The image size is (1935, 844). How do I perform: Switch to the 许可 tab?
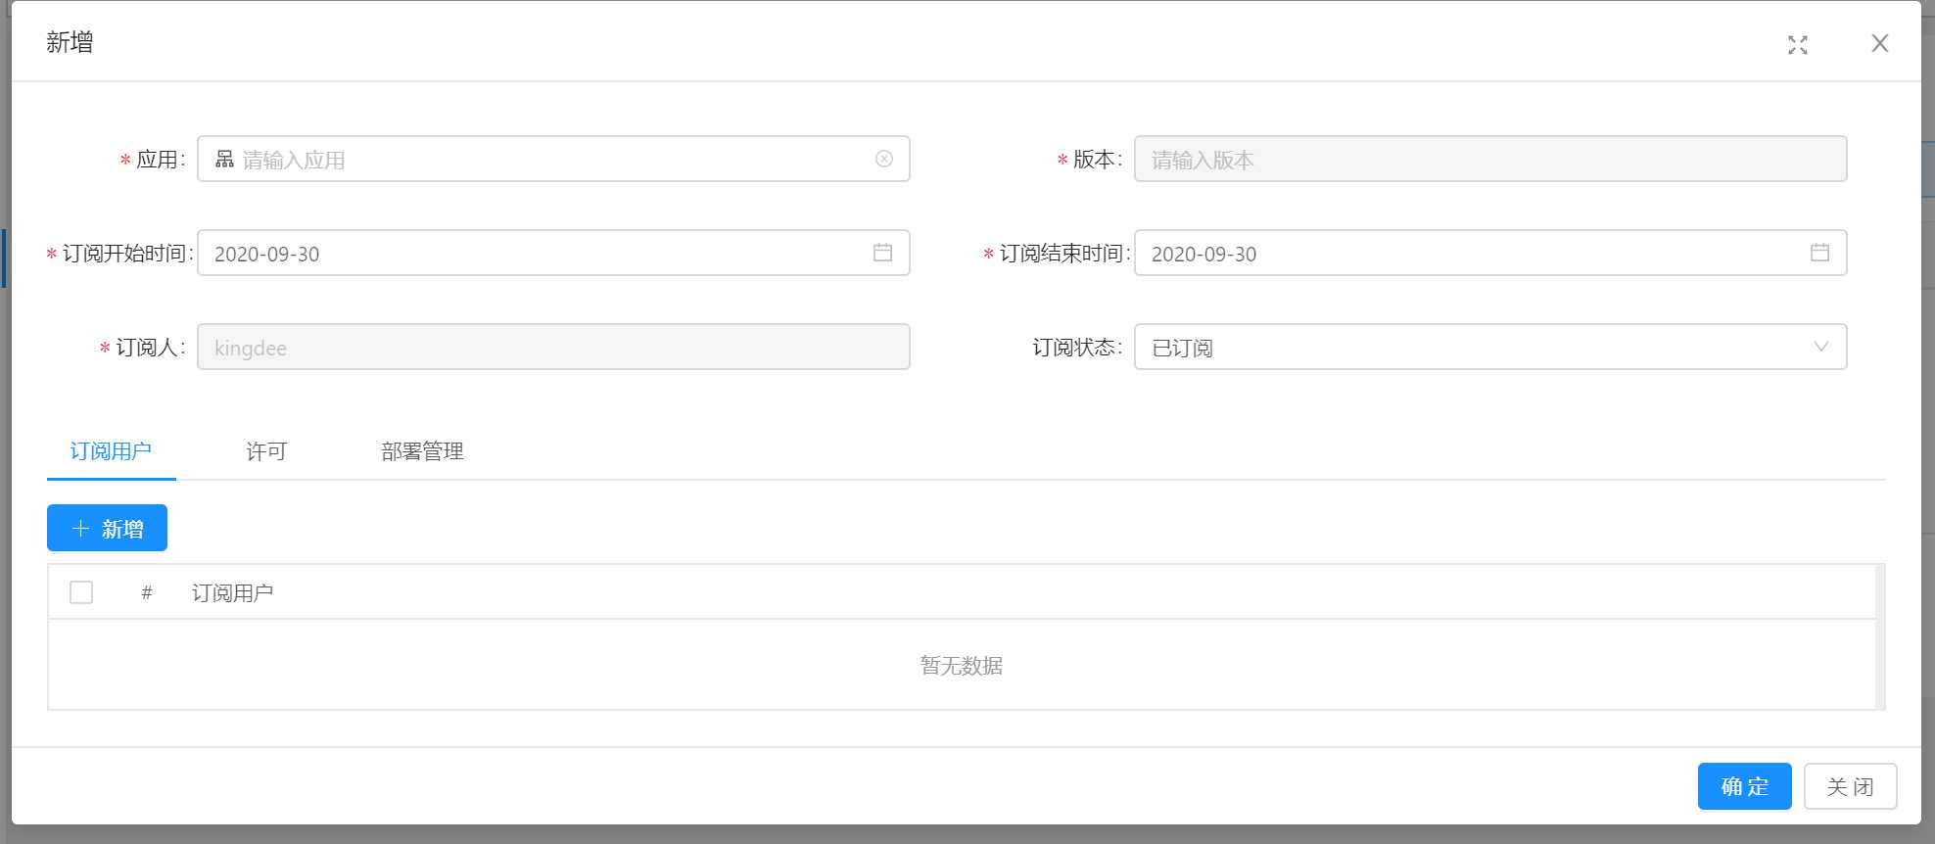pyautogui.click(x=266, y=451)
